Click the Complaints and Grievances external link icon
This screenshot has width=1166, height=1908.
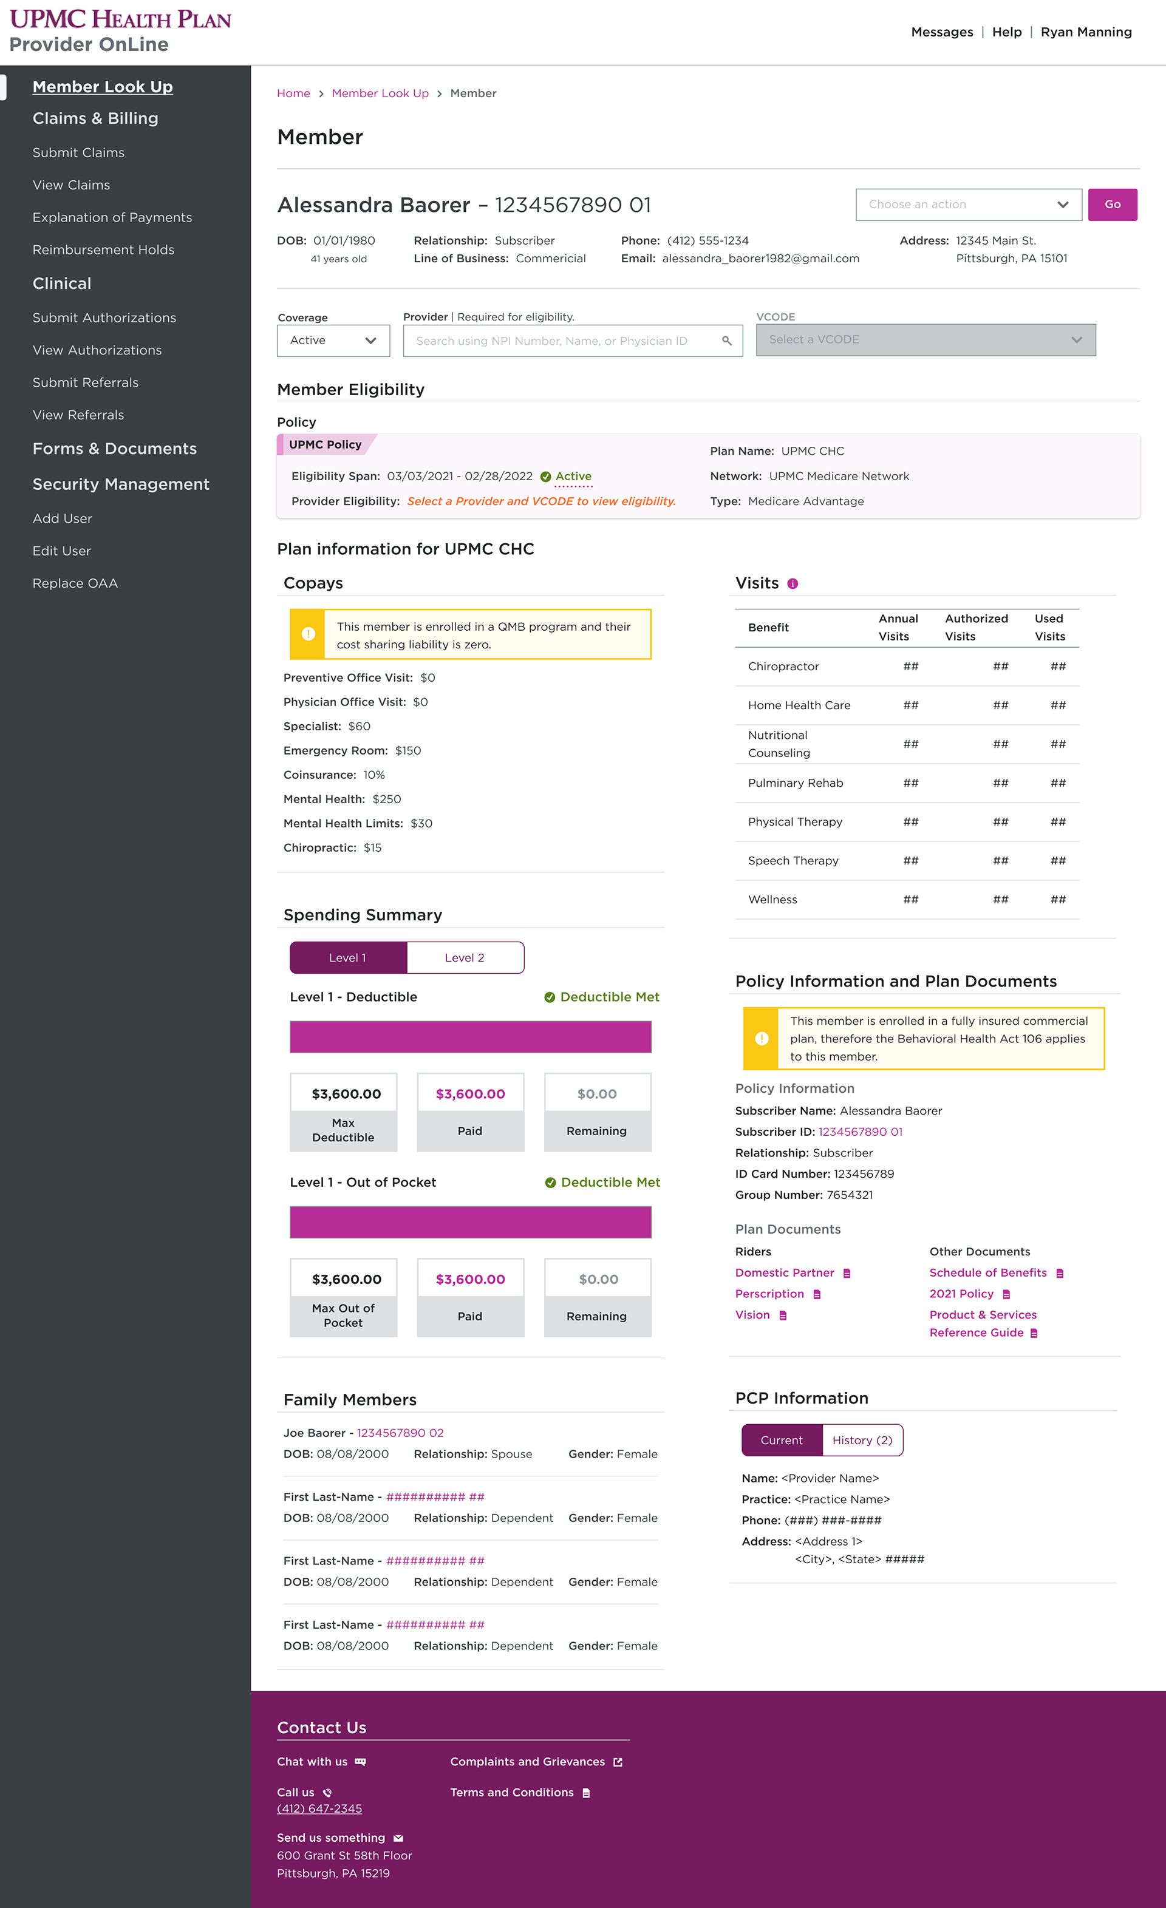[x=618, y=1762]
